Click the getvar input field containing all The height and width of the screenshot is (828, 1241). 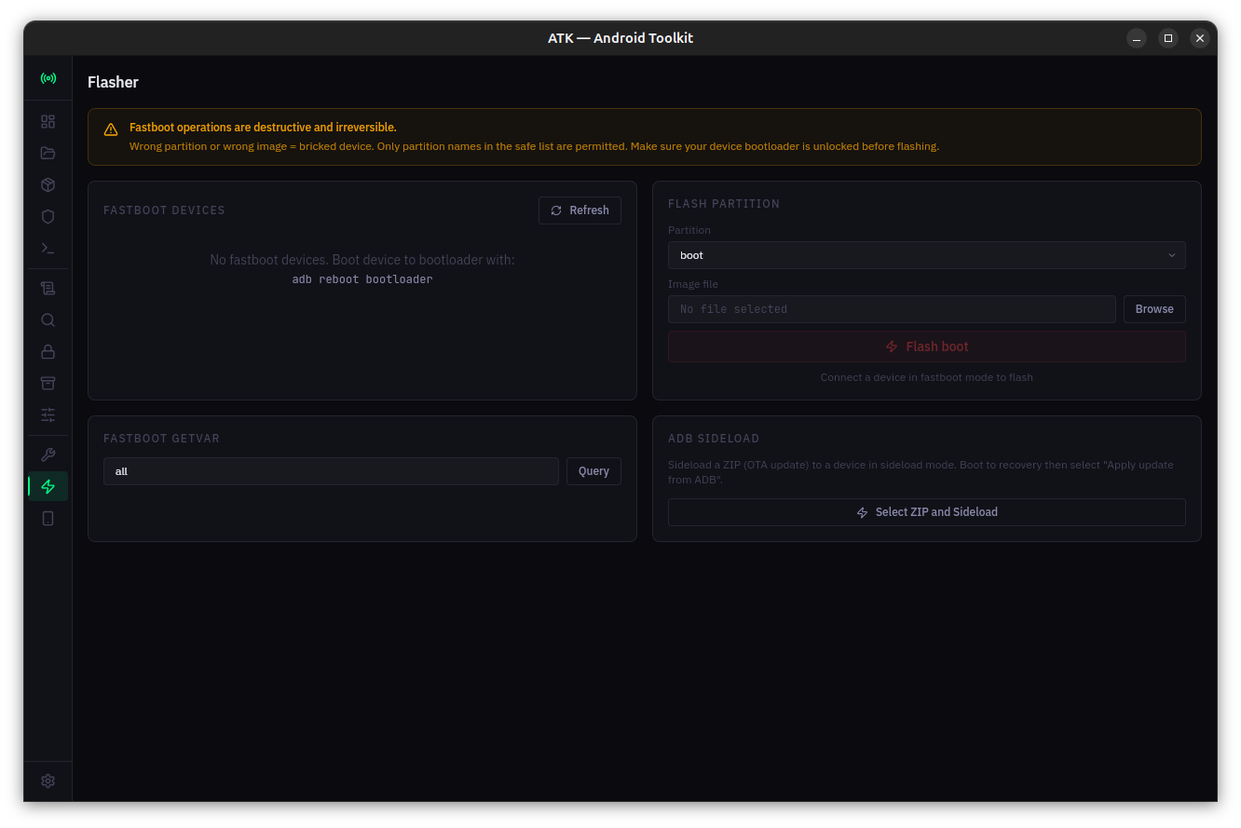tap(331, 471)
